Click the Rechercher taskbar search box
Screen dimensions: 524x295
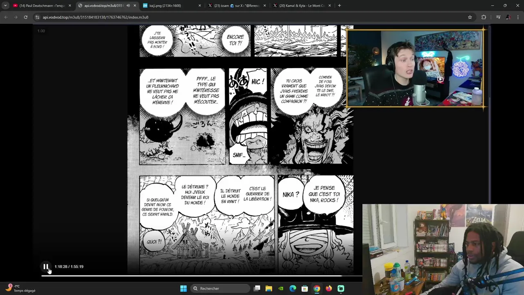pos(221,288)
